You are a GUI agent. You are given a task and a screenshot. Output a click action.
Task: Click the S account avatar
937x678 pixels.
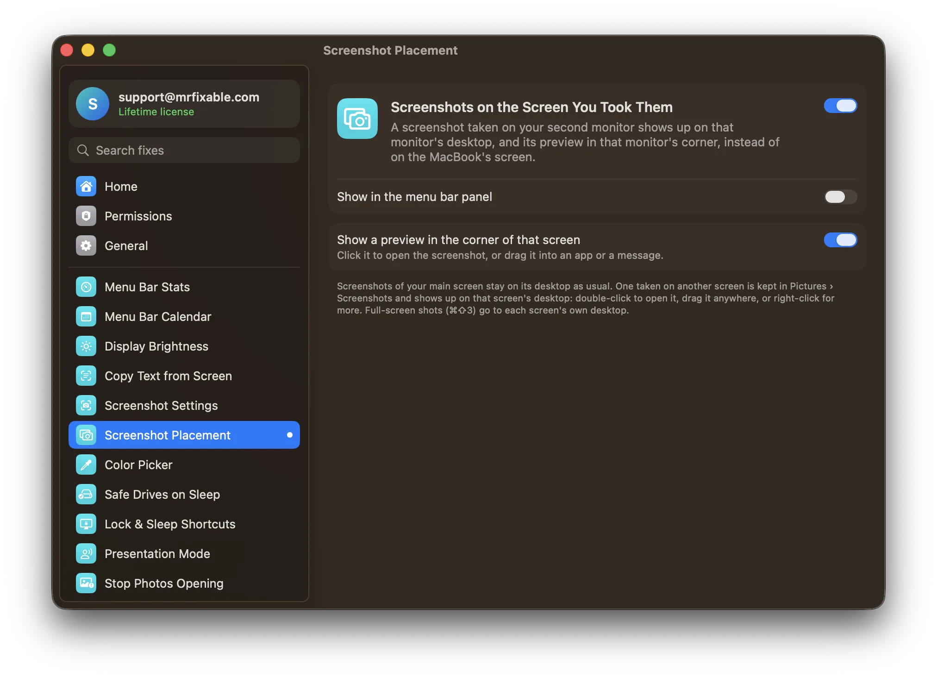click(x=93, y=104)
